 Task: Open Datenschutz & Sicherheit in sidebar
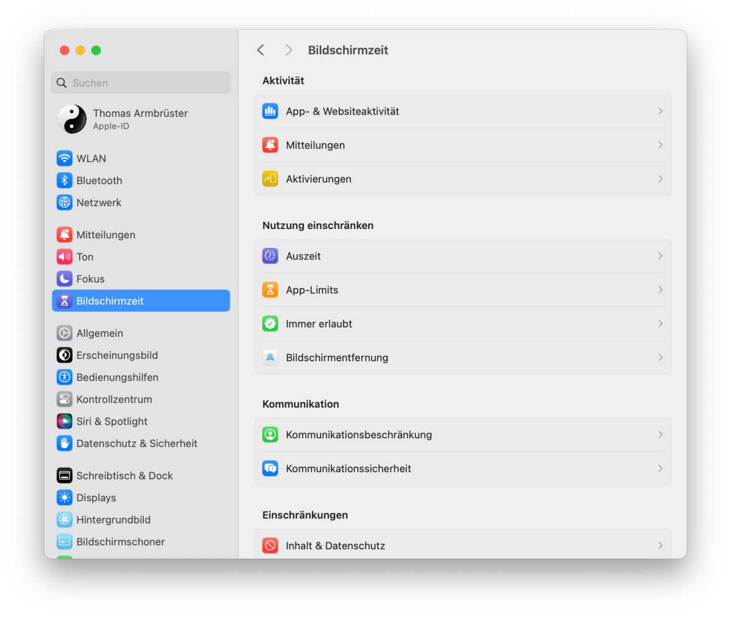(136, 443)
